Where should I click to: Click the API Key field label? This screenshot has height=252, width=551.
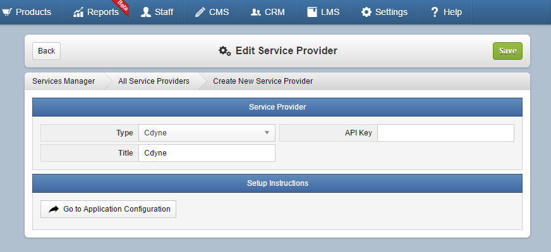point(358,133)
